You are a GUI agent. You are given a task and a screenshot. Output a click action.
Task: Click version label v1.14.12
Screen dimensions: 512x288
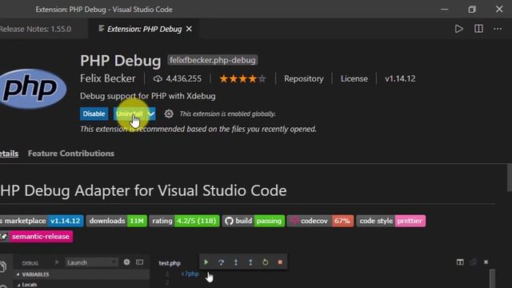click(400, 78)
